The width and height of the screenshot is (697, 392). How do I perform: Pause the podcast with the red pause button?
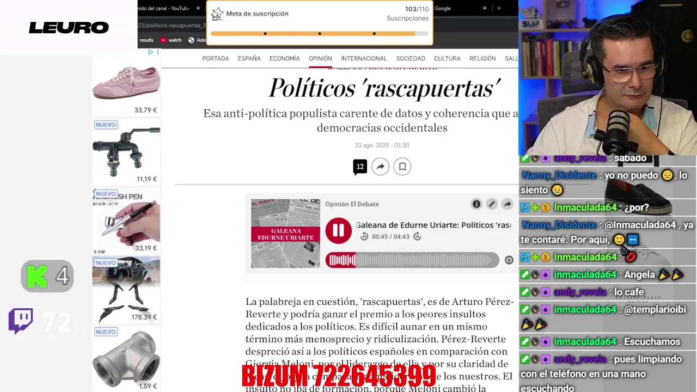tap(338, 230)
